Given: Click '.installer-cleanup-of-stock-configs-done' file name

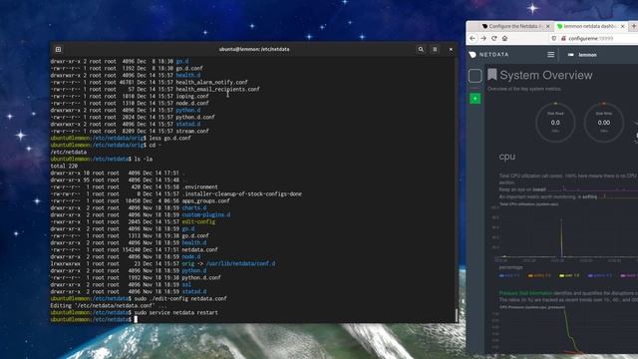Looking at the screenshot, I should coord(241,193).
